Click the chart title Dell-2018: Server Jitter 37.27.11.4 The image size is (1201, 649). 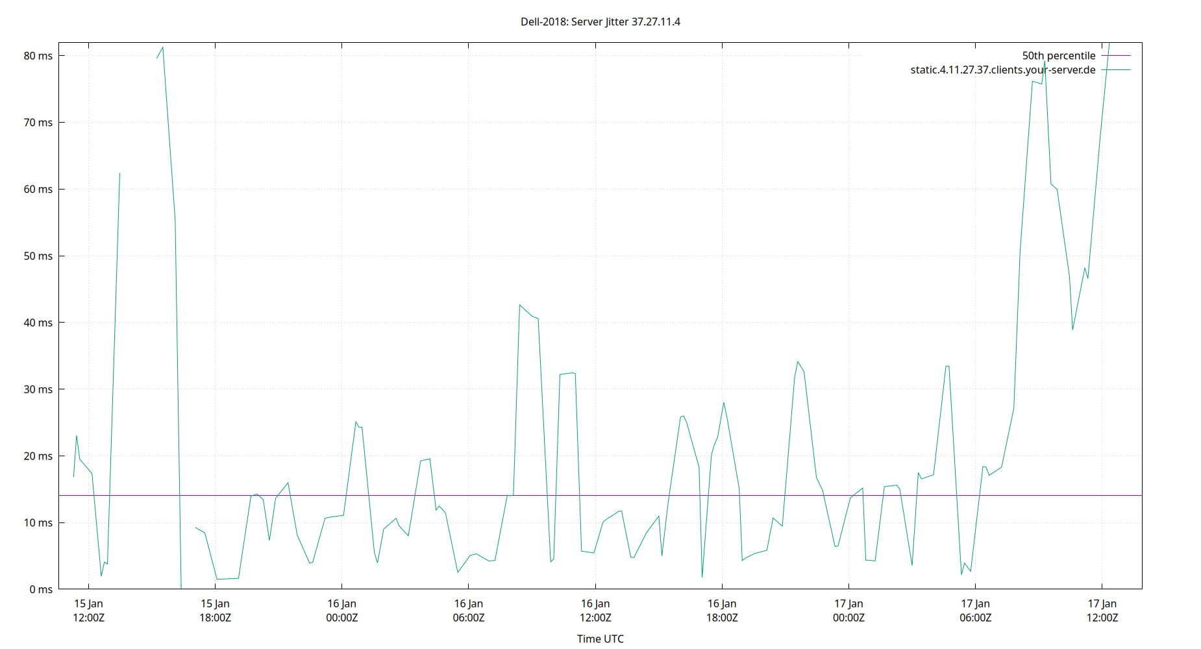click(x=600, y=21)
